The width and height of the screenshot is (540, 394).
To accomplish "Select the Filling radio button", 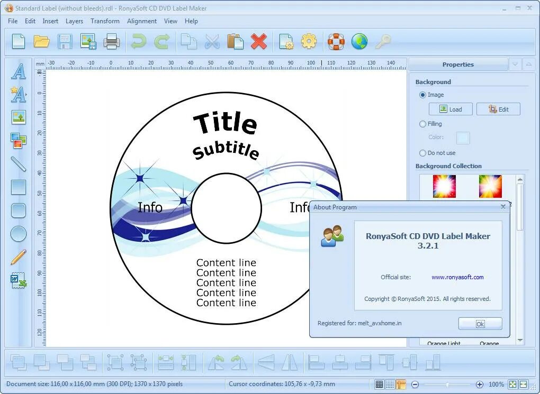I will [422, 124].
